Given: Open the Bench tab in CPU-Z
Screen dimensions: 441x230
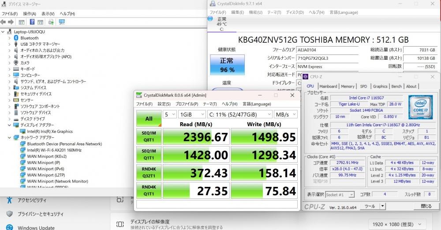Looking at the screenshot, I should [396, 87].
